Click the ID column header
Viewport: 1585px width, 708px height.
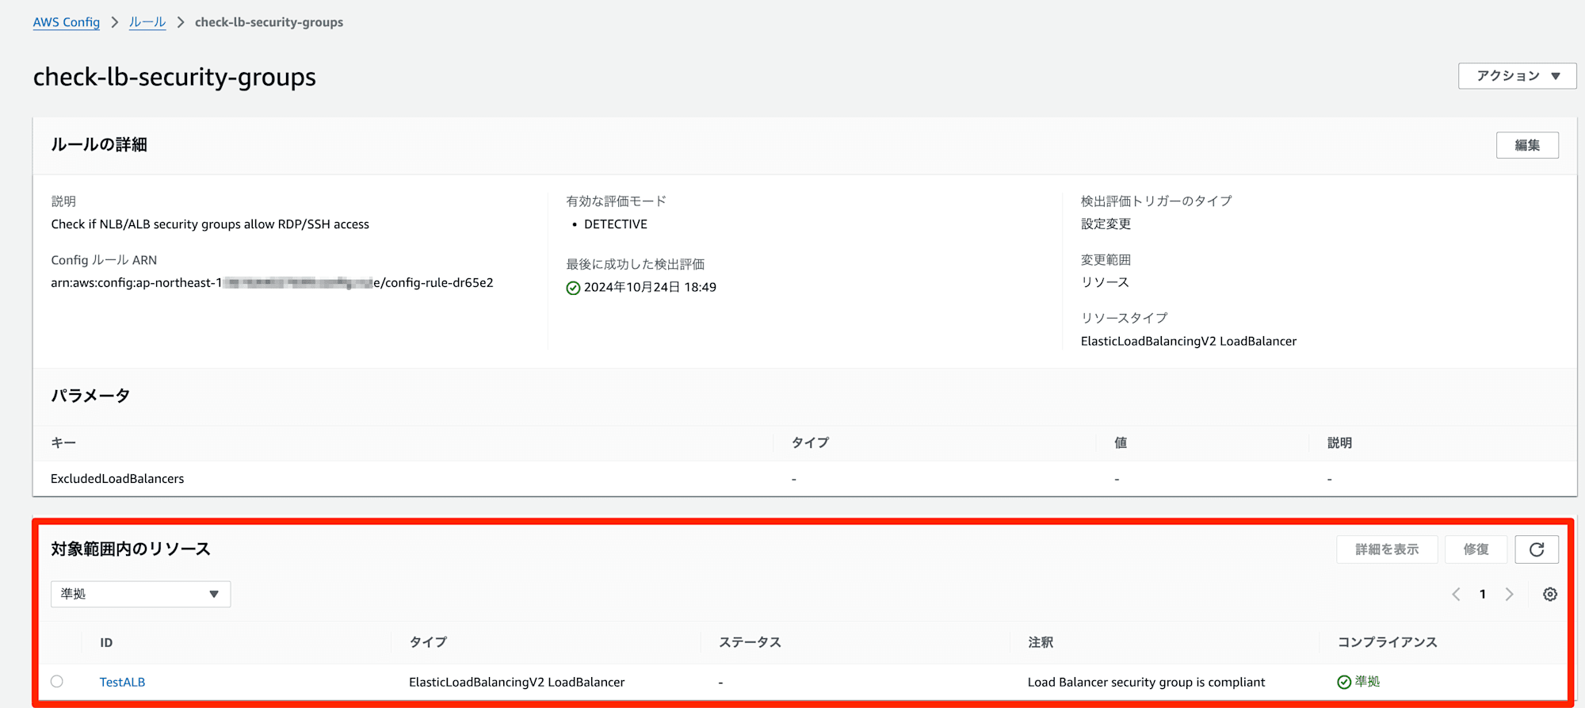pyautogui.click(x=106, y=642)
